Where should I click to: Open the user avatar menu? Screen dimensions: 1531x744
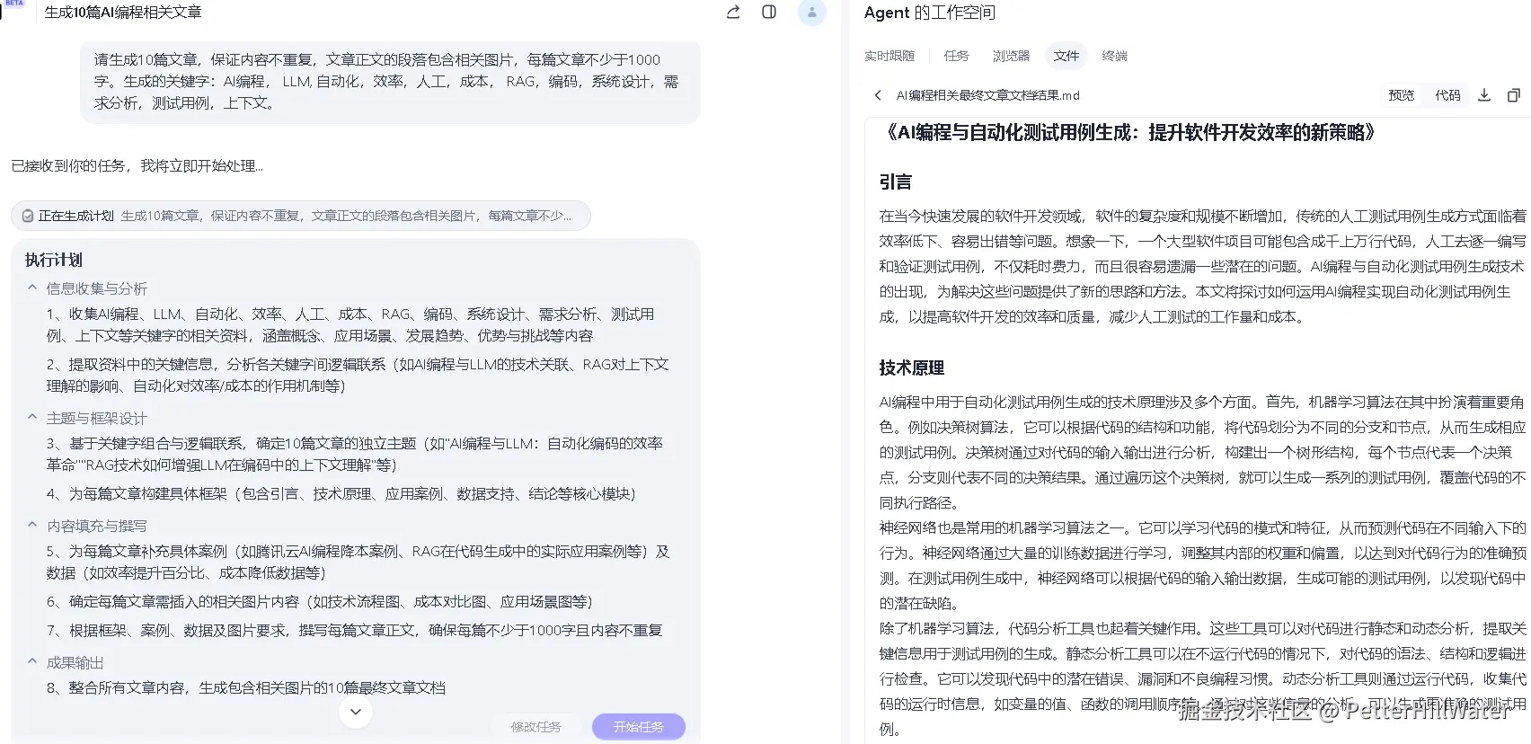(x=811, y=13)
